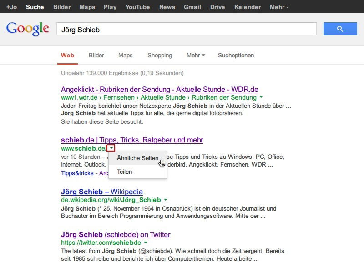The height and width of the screenshot is (273, 364).
Task: Open the +Jo profile link
Action: click(x=11, y=7)
